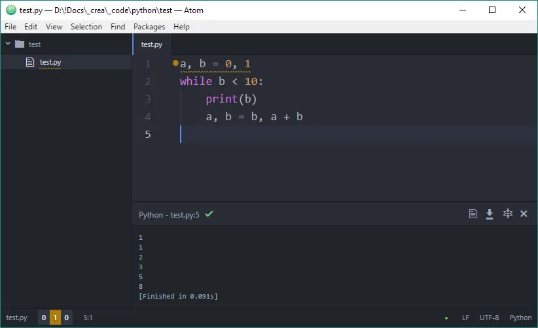Viewport: 538px width, 328px height.
Task: Click the copy output document icon in script panel
Action: click(473, 214)
